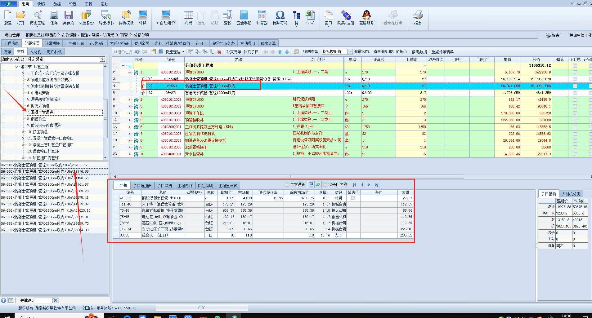Click 重点评审清单 button
This screenshot has height=318, width=592.
pos(442,52)
